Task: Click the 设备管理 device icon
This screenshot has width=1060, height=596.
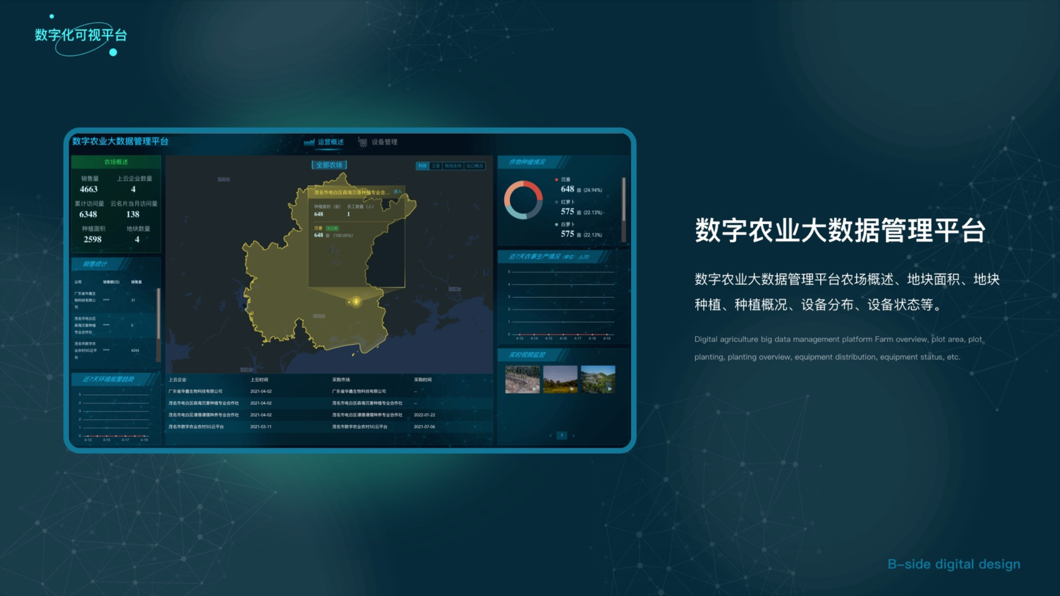Action: [x=362, y=142]
